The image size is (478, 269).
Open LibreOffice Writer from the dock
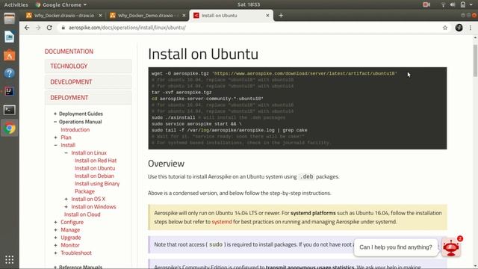tap(9, 37)
